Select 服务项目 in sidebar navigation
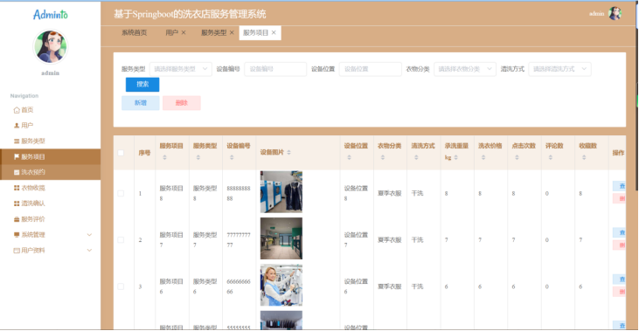Screen dimensions: 639x331 pyautogui.click(x=50, y=156)
